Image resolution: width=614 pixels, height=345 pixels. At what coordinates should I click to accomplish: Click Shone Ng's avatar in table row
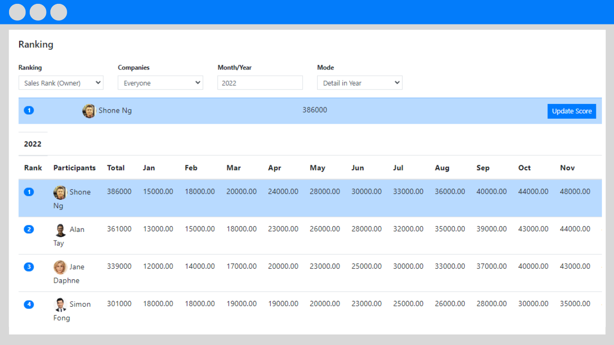pos(60,193)
